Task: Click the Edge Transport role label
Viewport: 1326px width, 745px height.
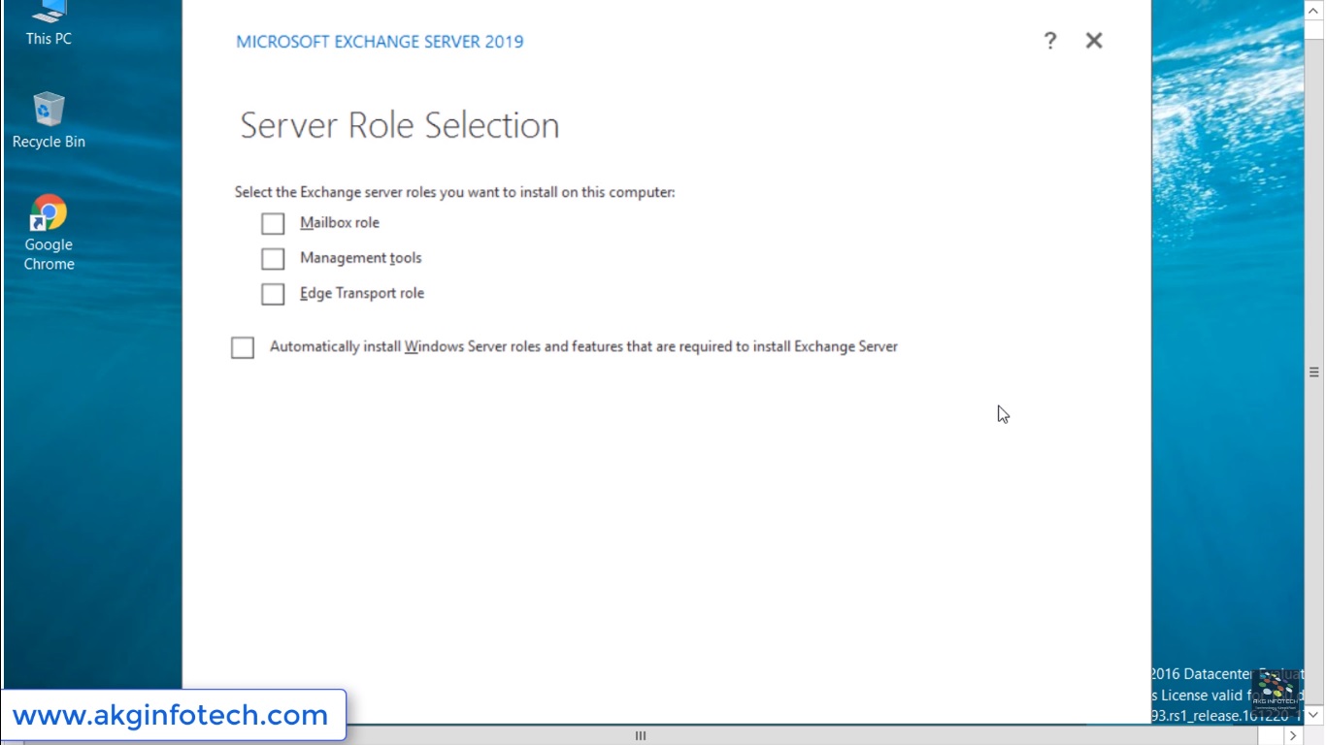Action: point(362,293)
